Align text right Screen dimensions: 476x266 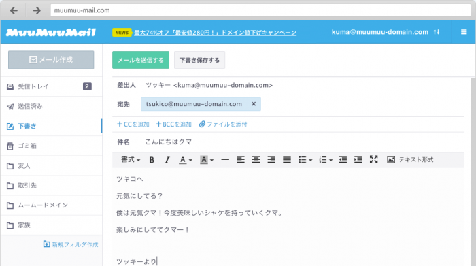271,159
